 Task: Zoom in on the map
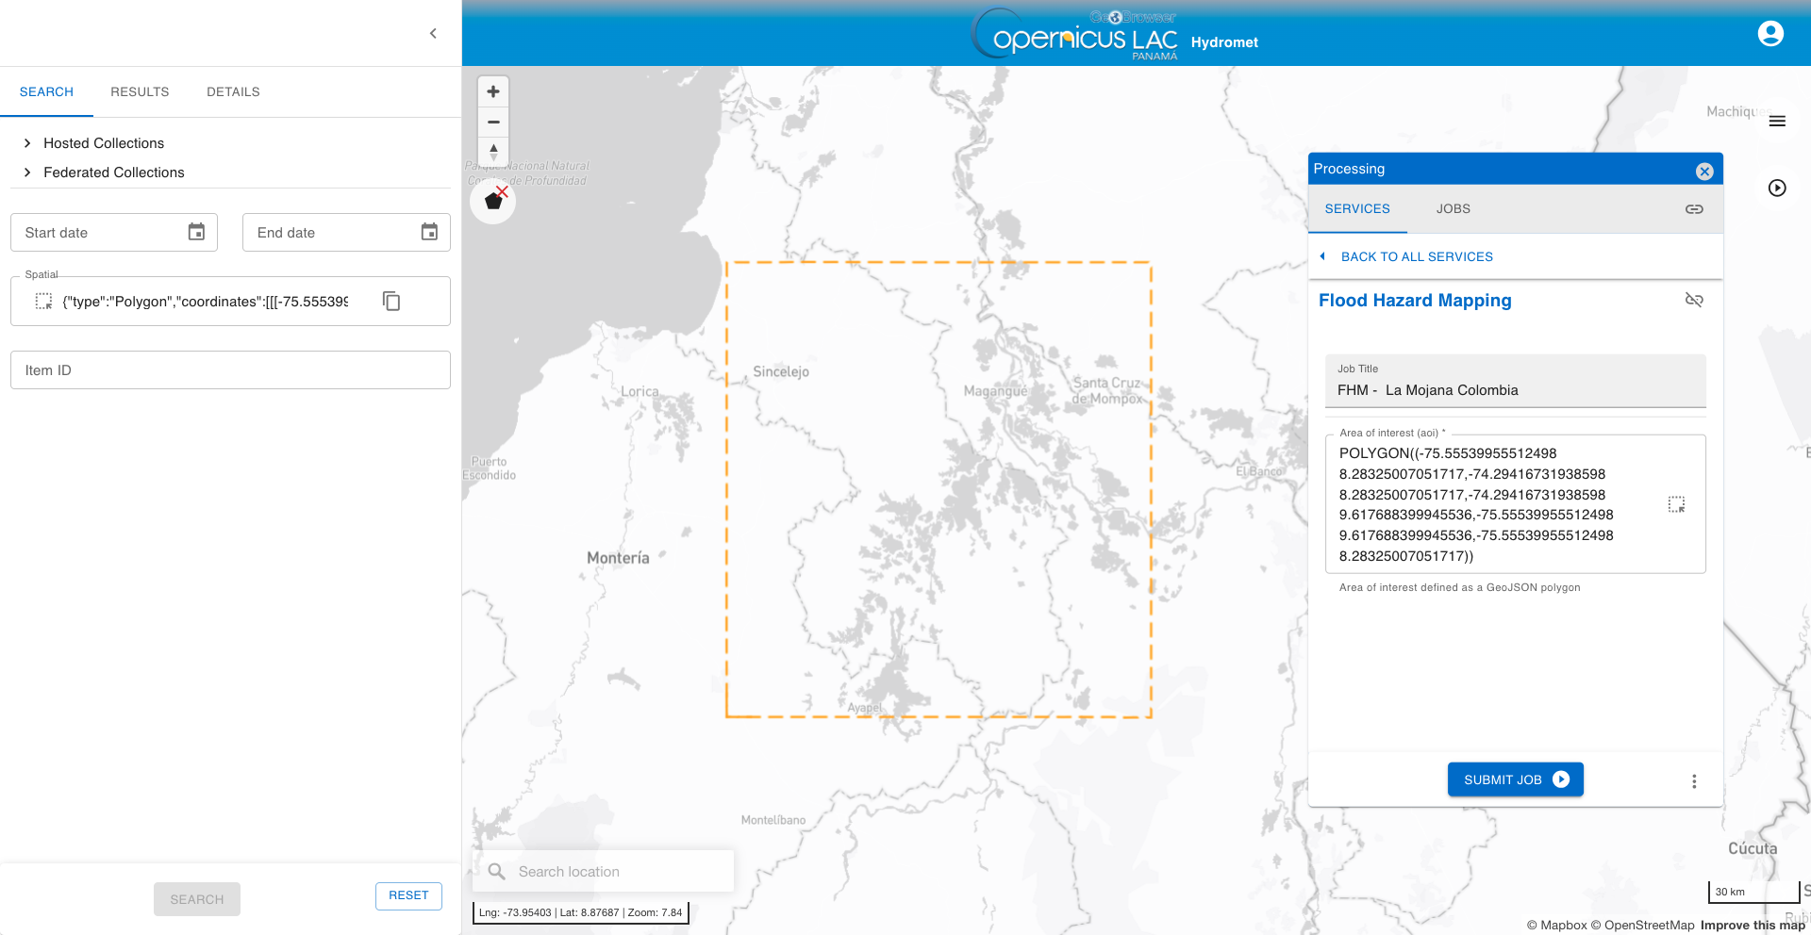point(493,91)
